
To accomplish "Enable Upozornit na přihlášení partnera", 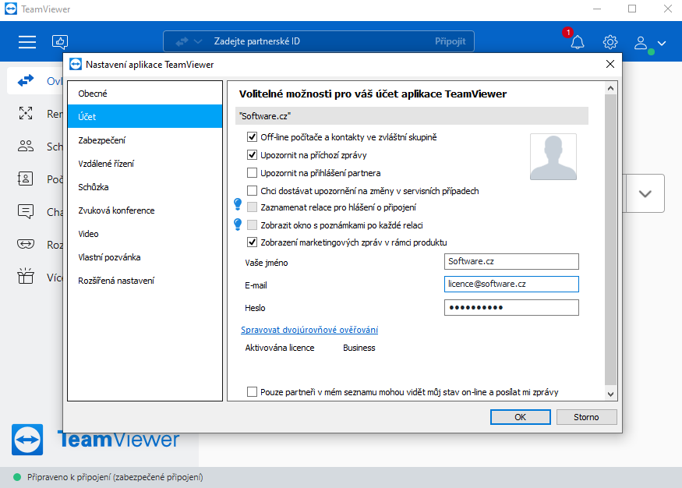I will 253,172.
